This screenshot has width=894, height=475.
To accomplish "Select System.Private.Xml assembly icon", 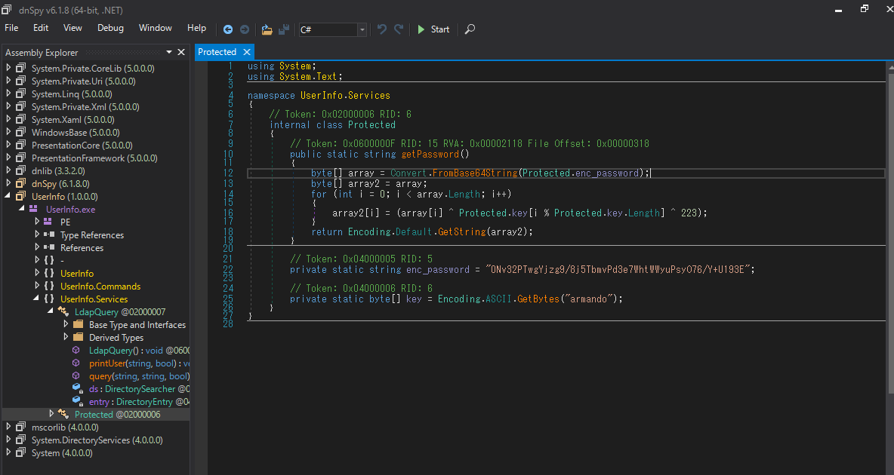I will coord(20,106).
